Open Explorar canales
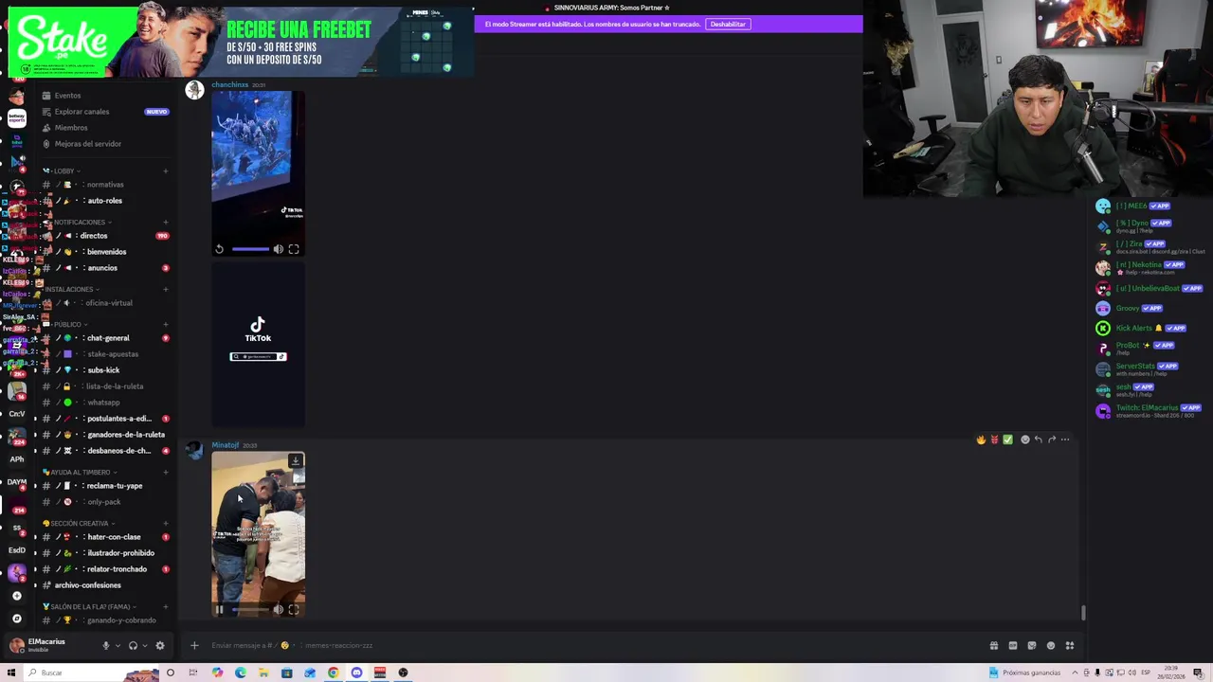Image resolution: width=1213 pixels, height=682 pixels. click(x=81, y=112)
